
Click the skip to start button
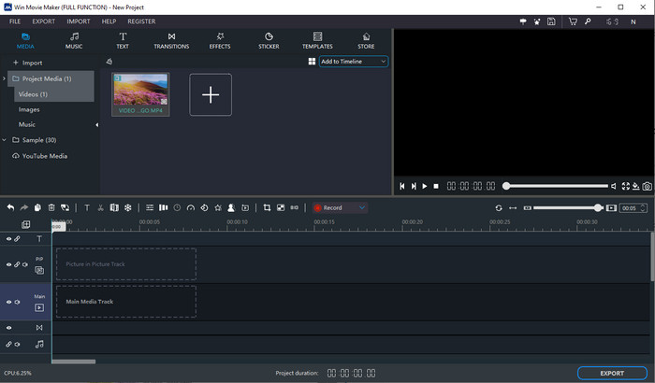(x=401, y=186)
